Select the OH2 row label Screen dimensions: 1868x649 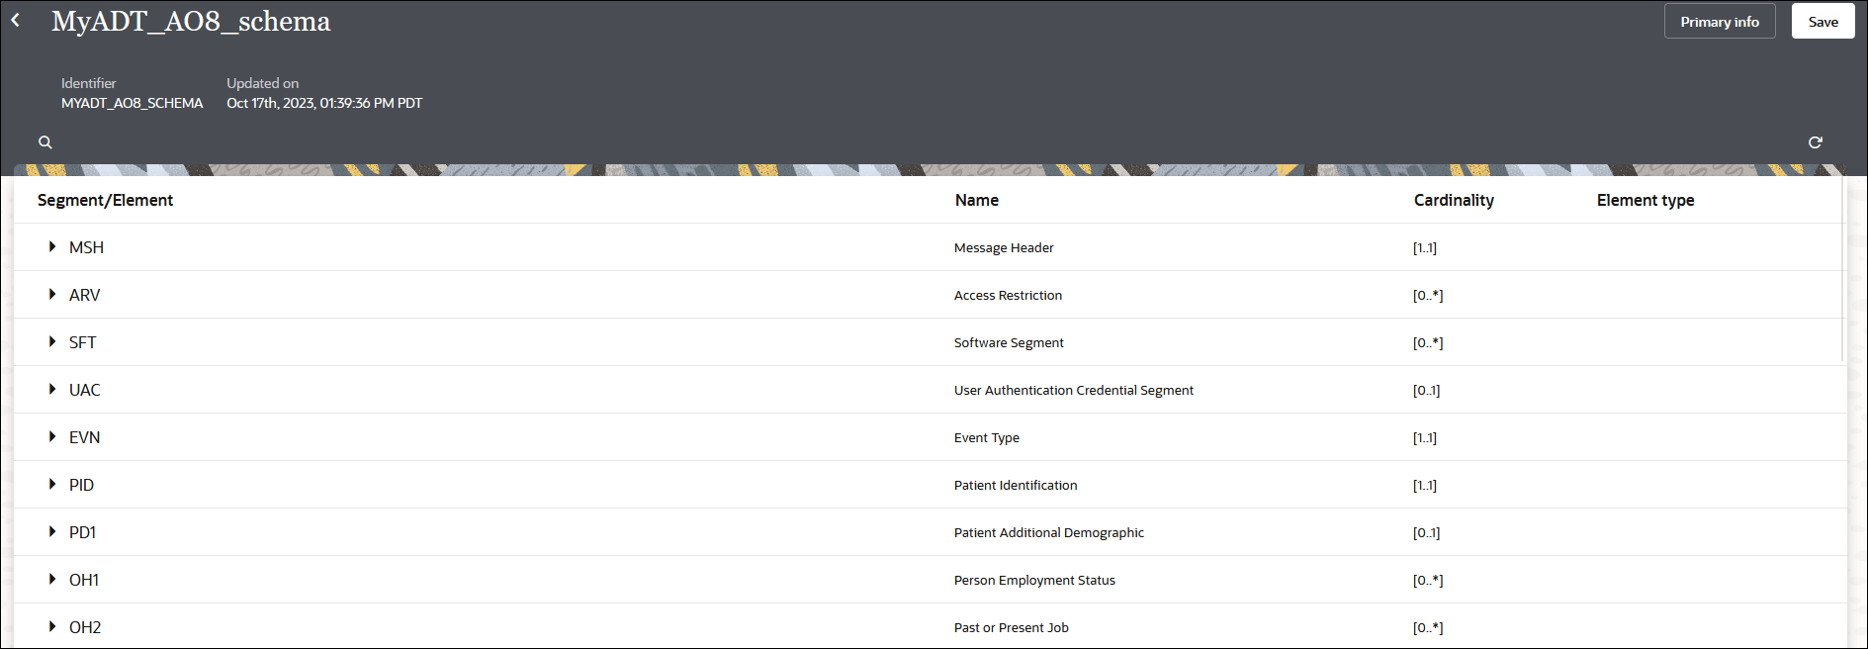pyautogui.click(x=85, y=627)
